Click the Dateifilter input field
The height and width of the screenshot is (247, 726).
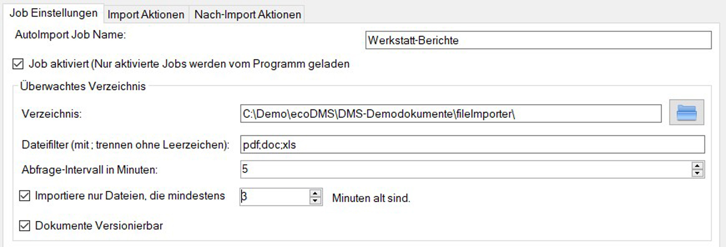[x=472, y=144]
